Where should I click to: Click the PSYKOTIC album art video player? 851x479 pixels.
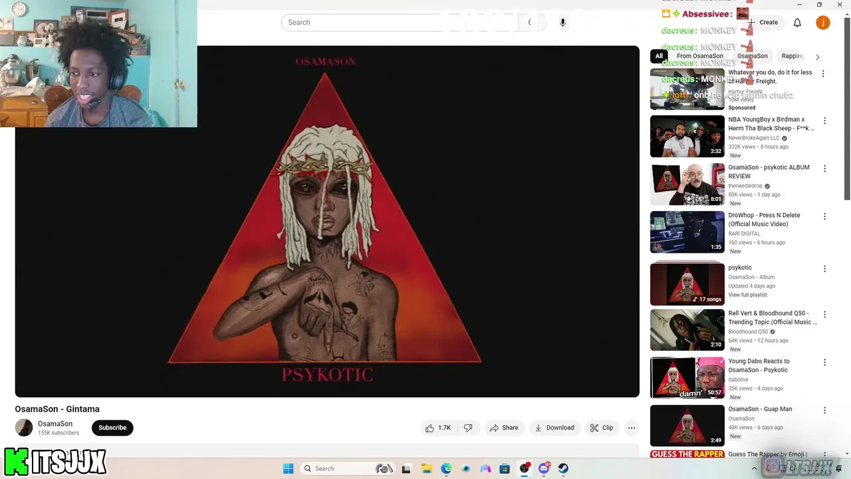pyautogui.click(x=327, y=222)
